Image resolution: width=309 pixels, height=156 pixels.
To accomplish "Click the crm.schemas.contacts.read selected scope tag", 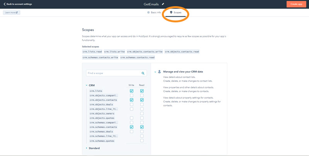I will click(x=138, y=58).
